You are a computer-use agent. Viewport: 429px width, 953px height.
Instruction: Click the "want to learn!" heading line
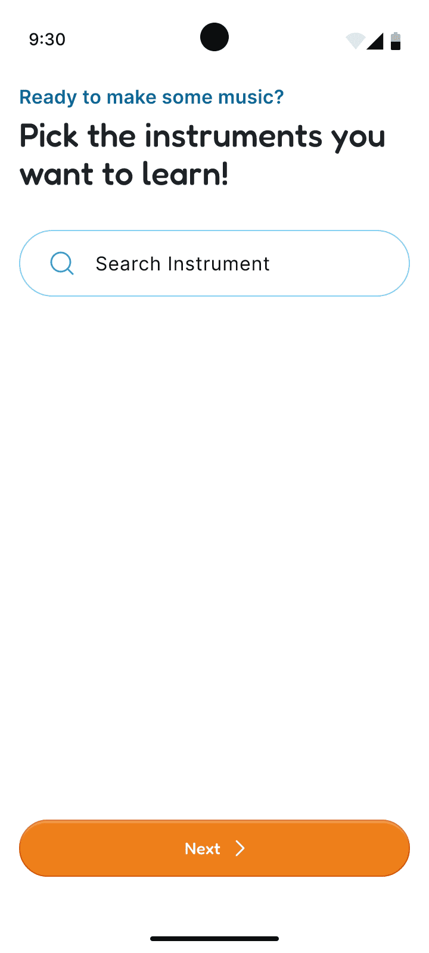[124, 174]
